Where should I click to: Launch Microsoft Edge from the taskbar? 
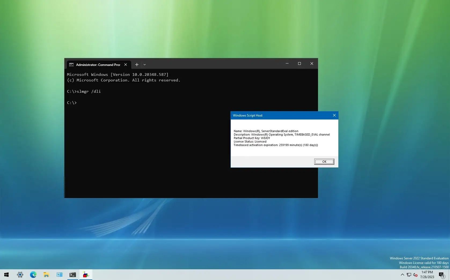pos(33,275)
